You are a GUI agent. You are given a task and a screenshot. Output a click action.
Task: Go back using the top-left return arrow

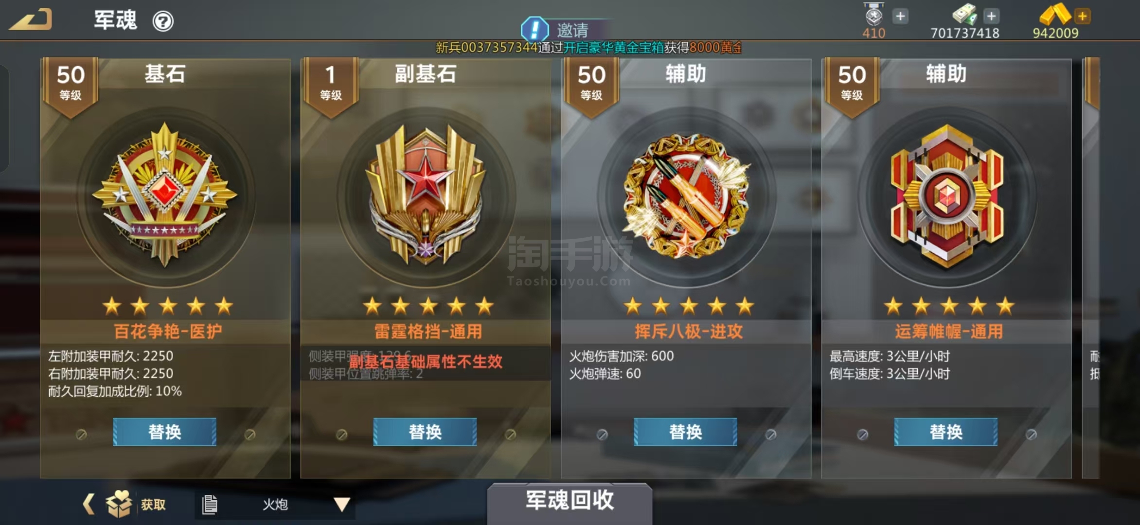(x=31, y=20)
